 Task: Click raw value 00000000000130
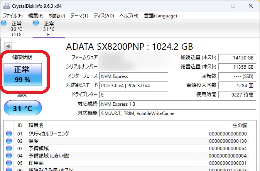coord(228,141)
